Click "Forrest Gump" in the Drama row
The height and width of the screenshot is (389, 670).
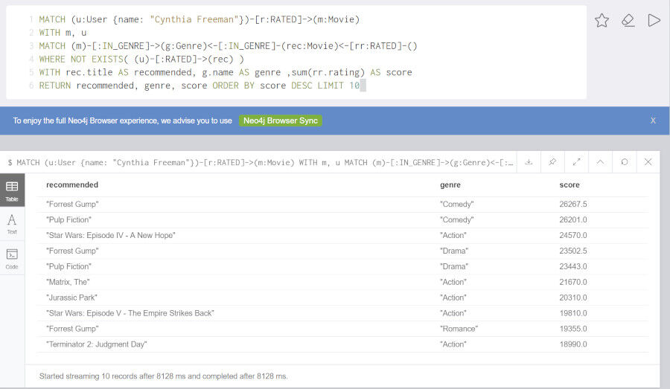point(72,251)
